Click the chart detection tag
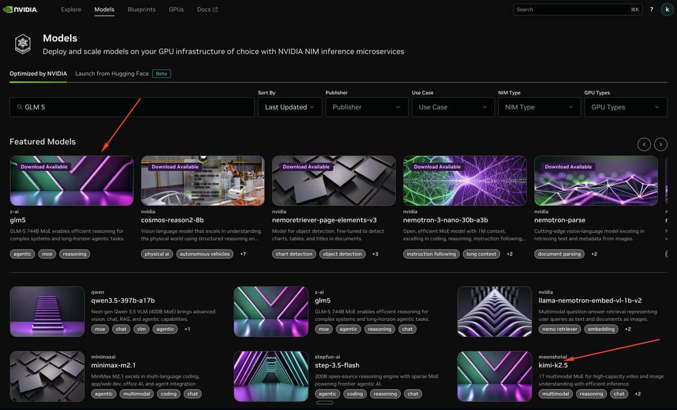This screenshot has height=410, width=677. coord(294,254)
